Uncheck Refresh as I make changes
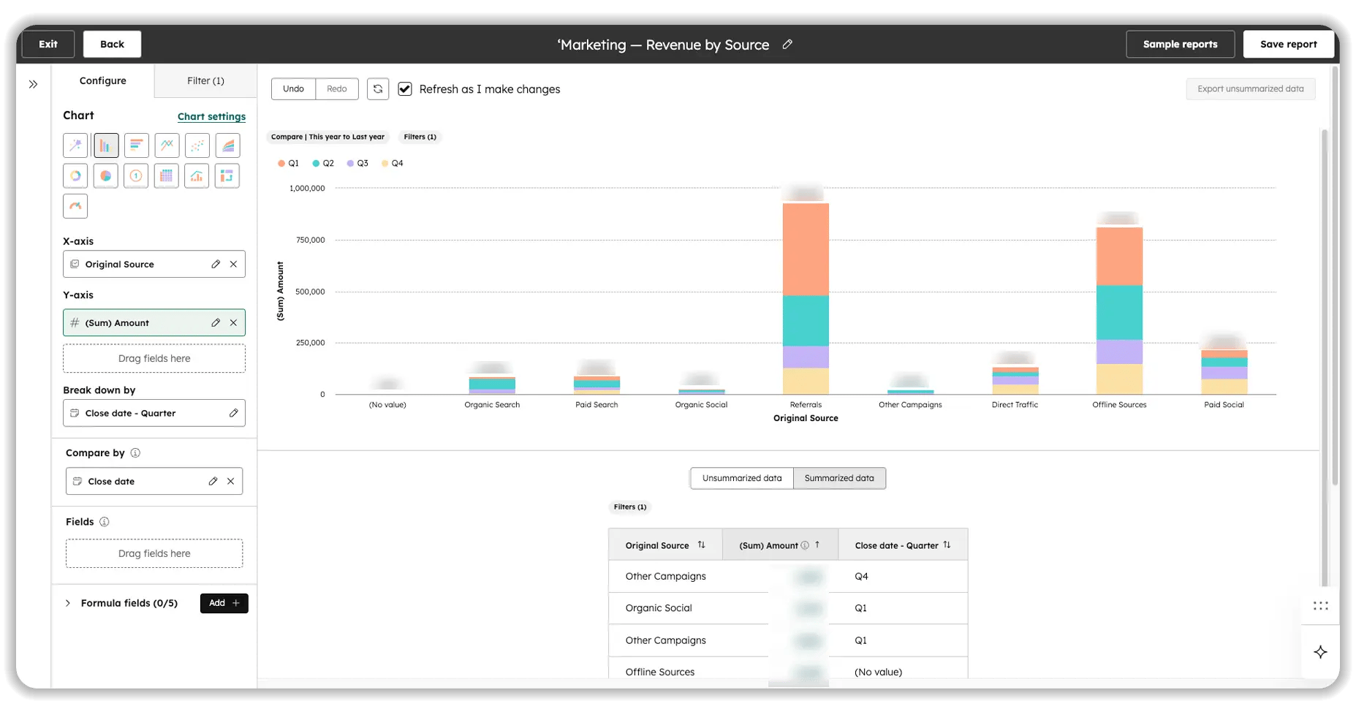 point(405,88)
